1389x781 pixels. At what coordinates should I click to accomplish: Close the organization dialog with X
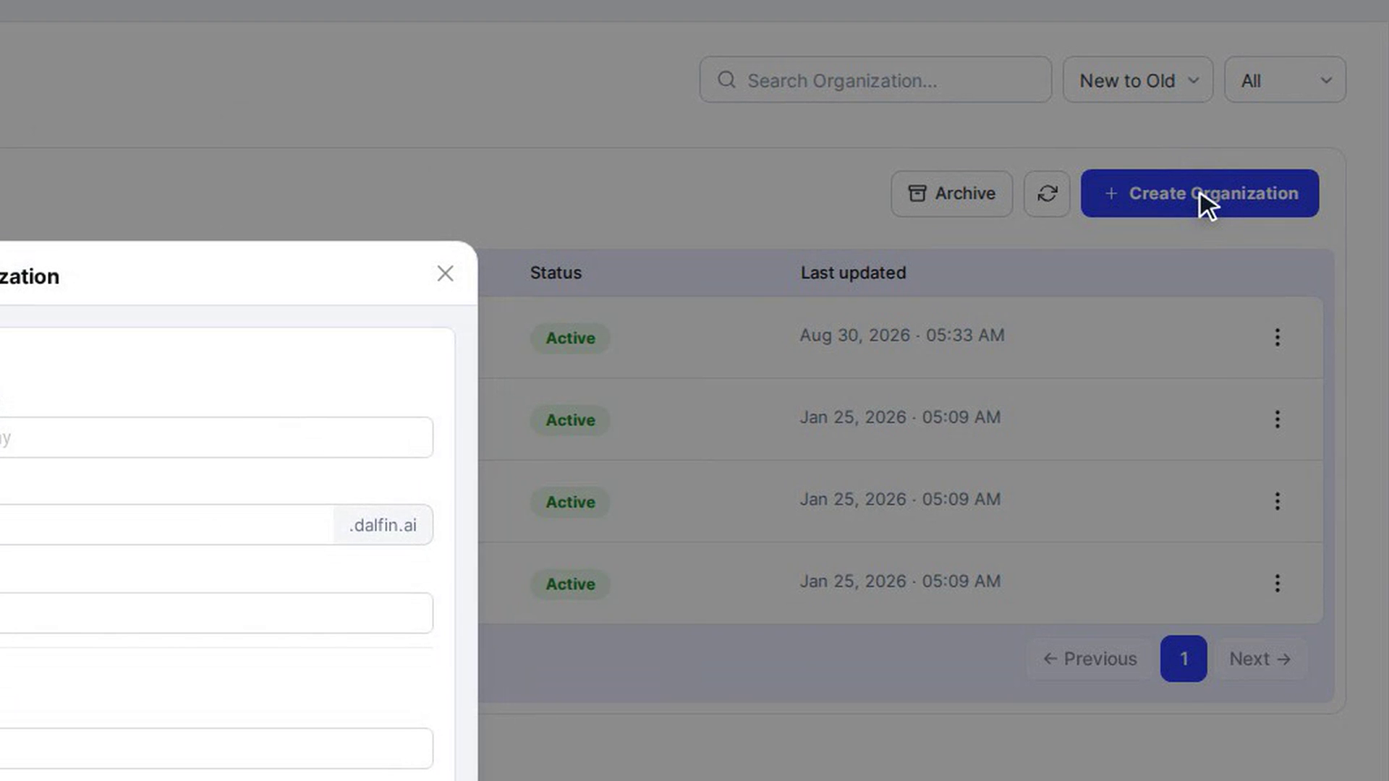pyautogui.click(x=445, y=273)
